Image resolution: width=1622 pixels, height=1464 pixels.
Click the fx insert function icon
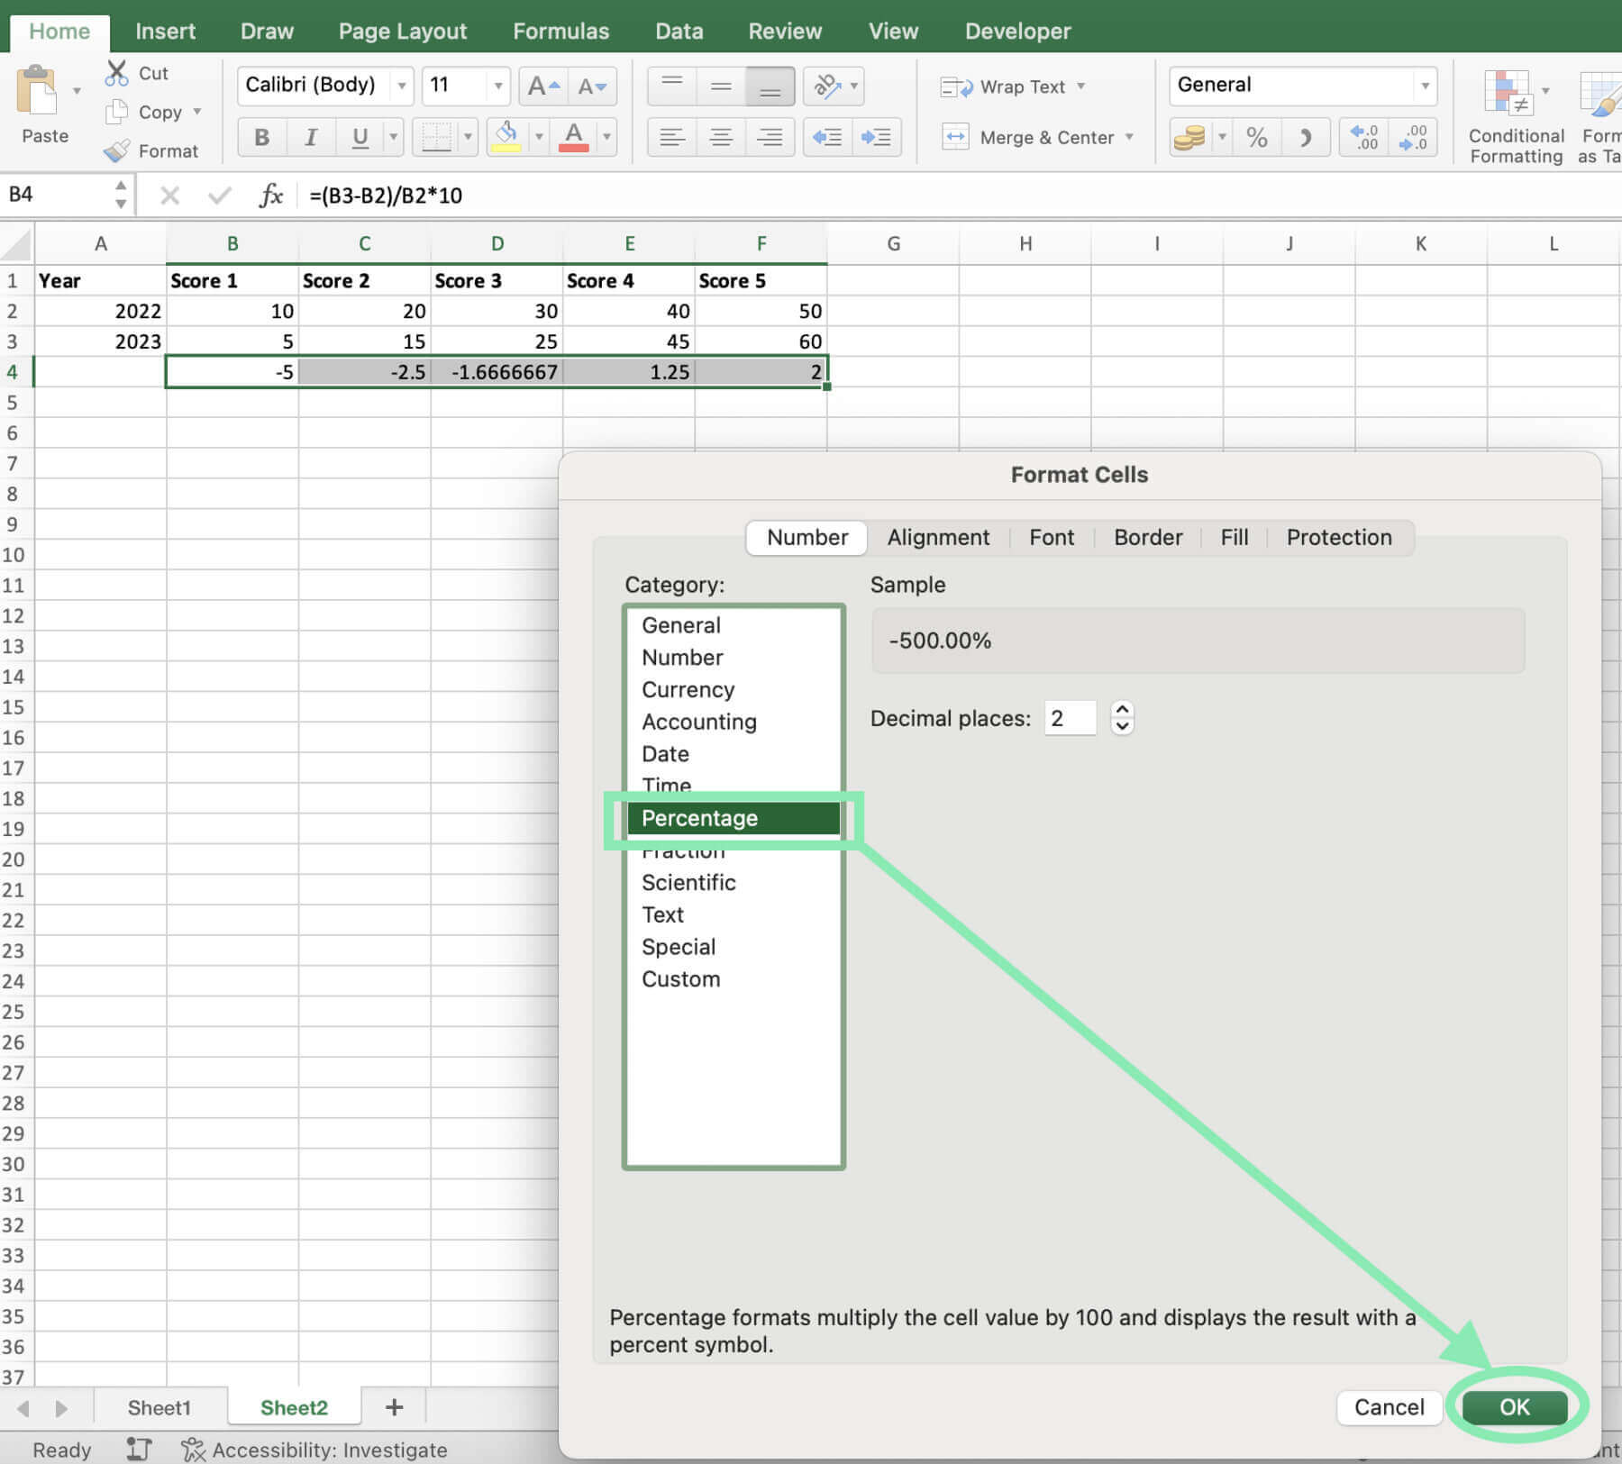pyautogui.click(x=270, y=196)
